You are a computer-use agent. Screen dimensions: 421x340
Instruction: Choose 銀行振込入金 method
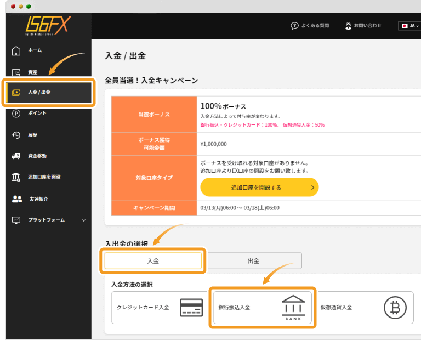(x=263, y=308)
